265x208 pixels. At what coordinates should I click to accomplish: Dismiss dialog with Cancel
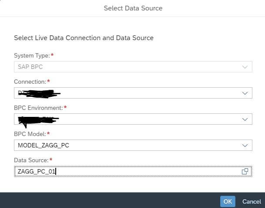[252, 201]
